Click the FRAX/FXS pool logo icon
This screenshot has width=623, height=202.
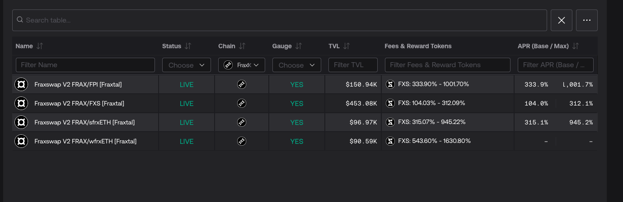tap(21, 103)
